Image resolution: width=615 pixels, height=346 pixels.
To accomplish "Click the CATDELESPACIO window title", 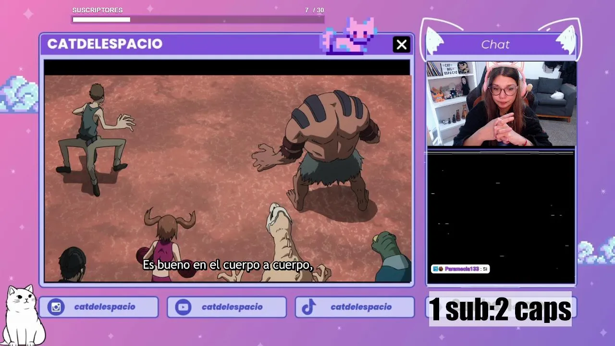I will 105,44.
